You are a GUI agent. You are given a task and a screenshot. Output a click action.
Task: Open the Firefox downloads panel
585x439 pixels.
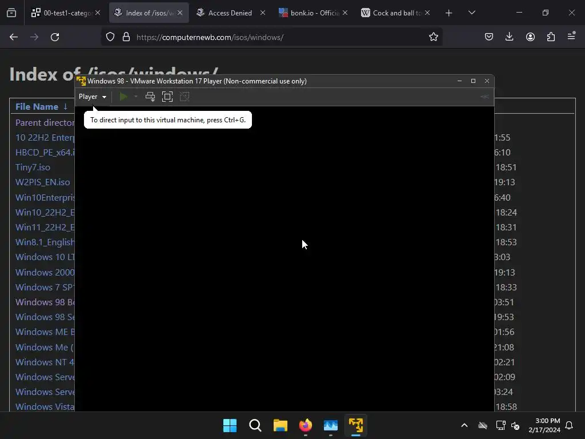(509, 37)
